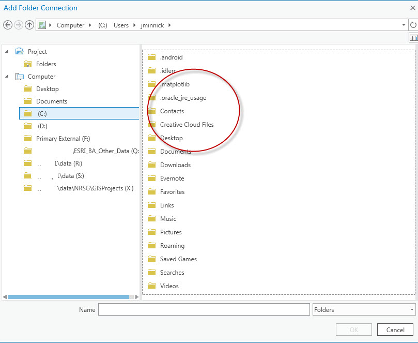Select the Project home icon in the tree

point(19,51)
